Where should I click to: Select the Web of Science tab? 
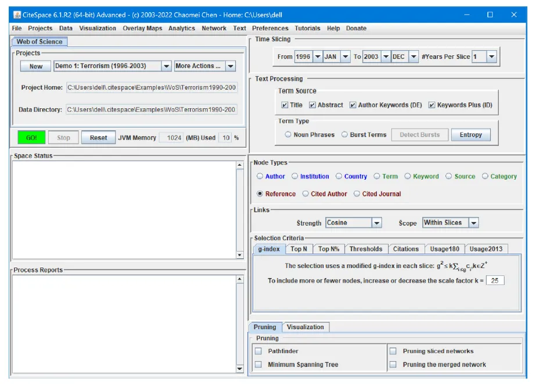click(39, 42)
